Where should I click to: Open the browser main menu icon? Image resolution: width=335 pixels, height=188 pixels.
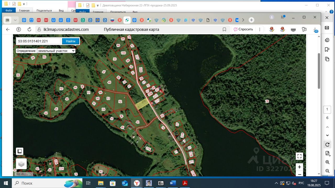coord(283,17)
